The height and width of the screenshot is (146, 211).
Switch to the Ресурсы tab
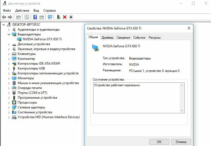(x=154, y=38)
